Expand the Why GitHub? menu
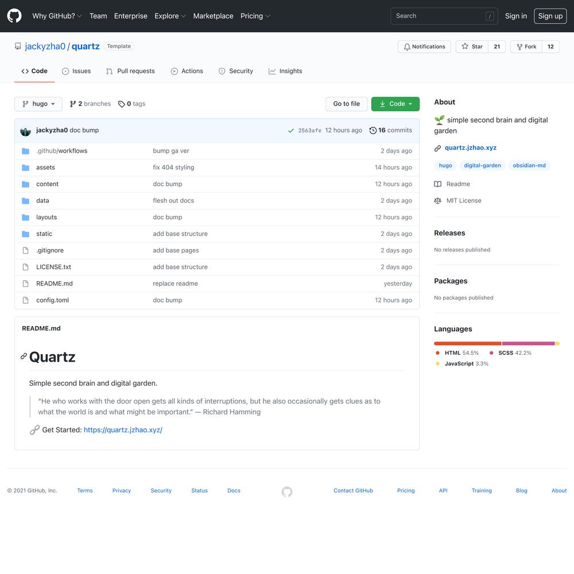 tap(57, 15)
